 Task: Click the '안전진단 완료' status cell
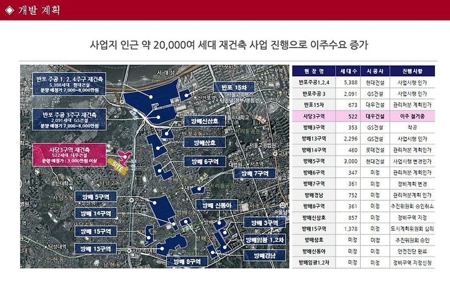click(412, 252)
